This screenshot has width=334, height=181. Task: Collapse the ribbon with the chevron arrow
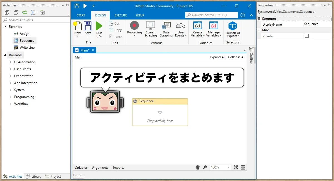pyautogui.click(x=251, y=15)
